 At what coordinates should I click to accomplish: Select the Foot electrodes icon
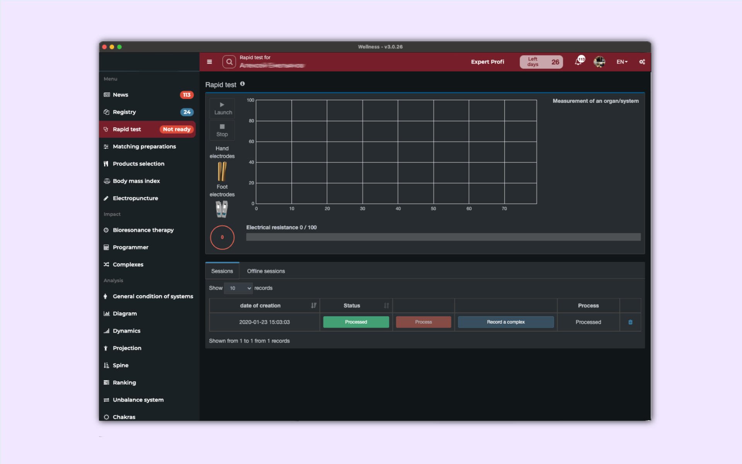tap(222, 209)
